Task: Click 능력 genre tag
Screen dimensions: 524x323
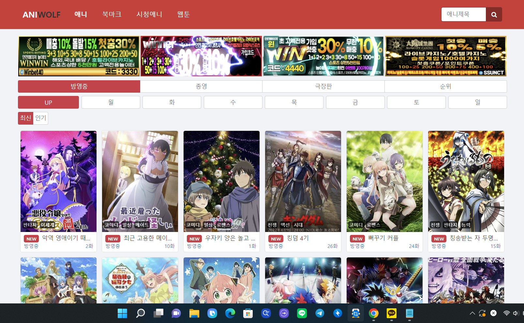Action: pos(466,225)
